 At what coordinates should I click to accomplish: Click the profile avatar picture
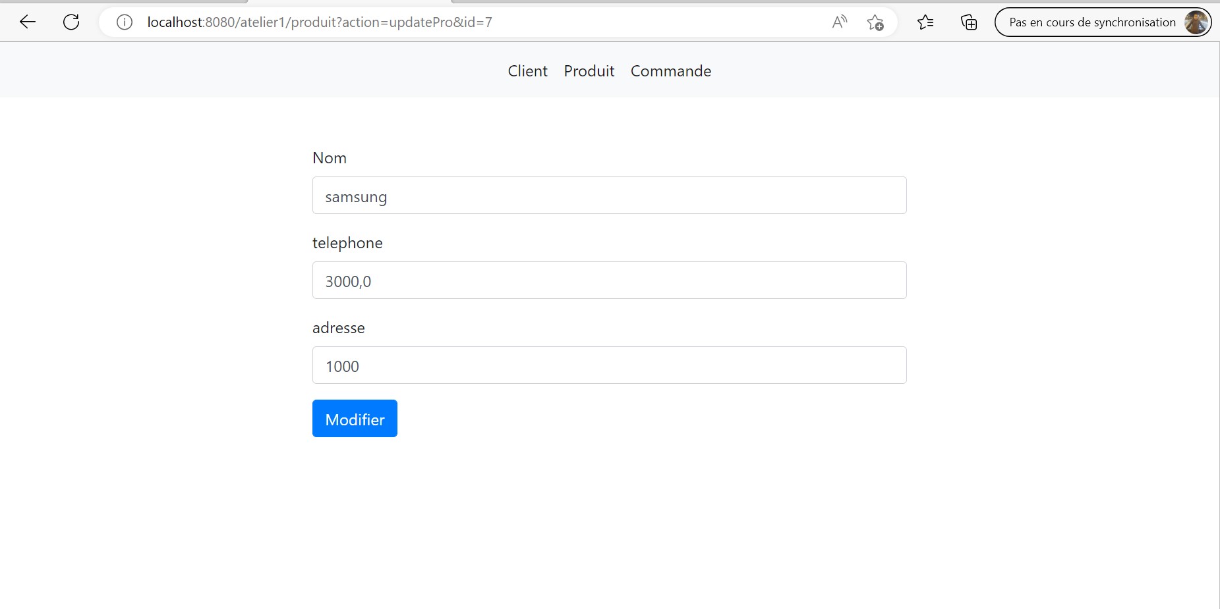(1198, 22)
